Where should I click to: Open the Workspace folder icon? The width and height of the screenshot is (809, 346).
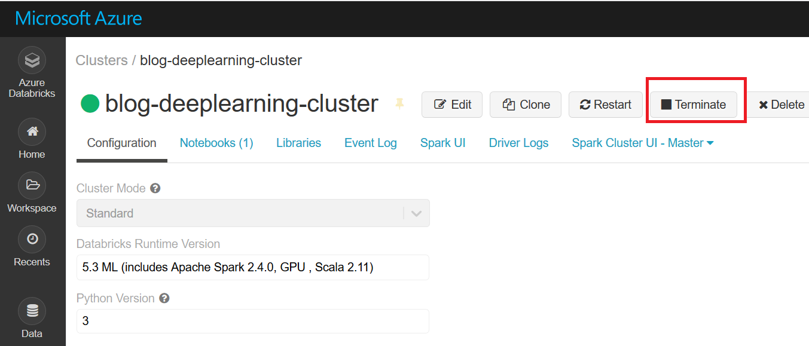tap(32, 185)
